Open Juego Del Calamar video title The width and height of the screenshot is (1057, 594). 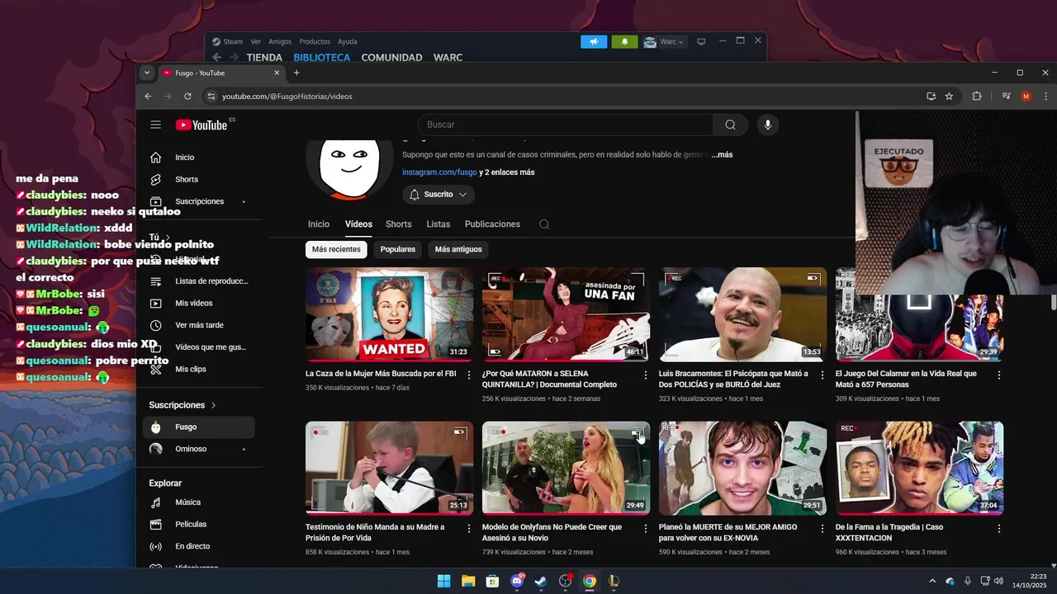pos(906,379)
